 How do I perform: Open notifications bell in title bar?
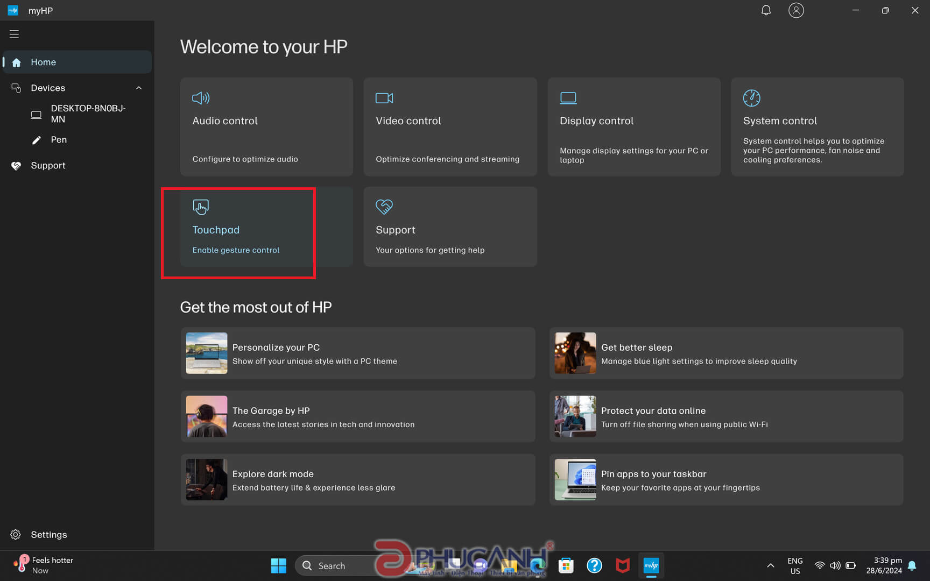[x=766, y=10]
